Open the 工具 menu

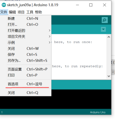tap(30, 12)
